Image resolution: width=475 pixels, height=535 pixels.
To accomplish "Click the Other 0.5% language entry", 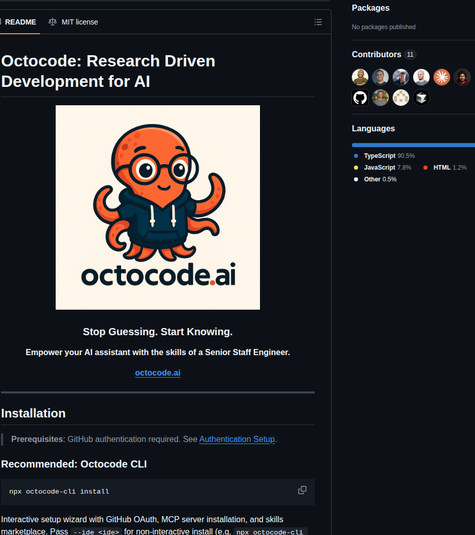I will [380, 179].
